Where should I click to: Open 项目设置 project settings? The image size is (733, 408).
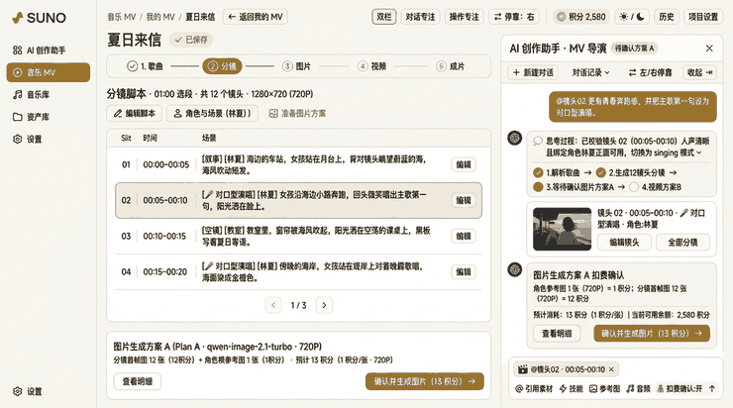[x=703, y=17]
